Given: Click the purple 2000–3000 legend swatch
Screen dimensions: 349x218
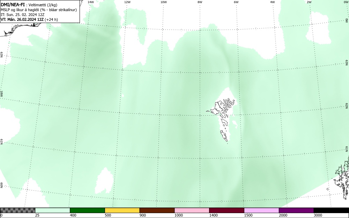Looking at the screenshot, I should 296,210.
